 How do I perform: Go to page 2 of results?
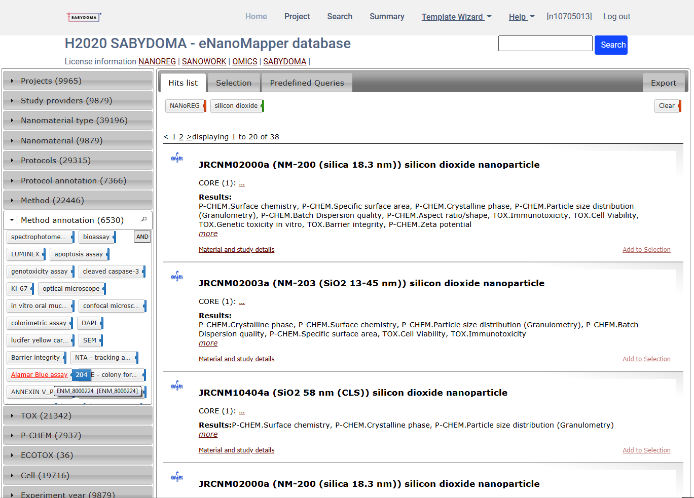181,137
